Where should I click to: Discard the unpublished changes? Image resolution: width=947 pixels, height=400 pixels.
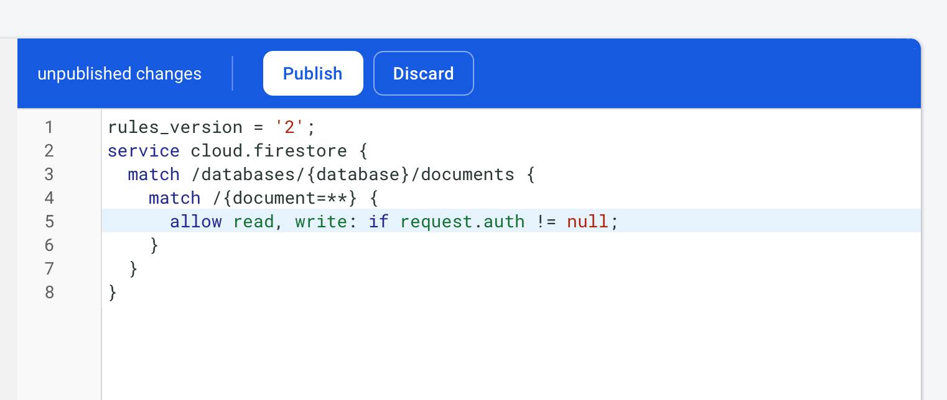[x=423, y=73]
